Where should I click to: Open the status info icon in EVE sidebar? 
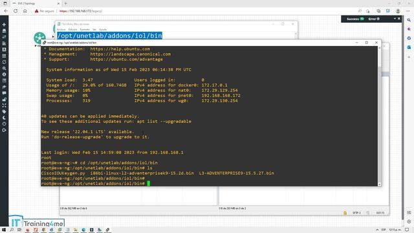[x=4, y=74]
